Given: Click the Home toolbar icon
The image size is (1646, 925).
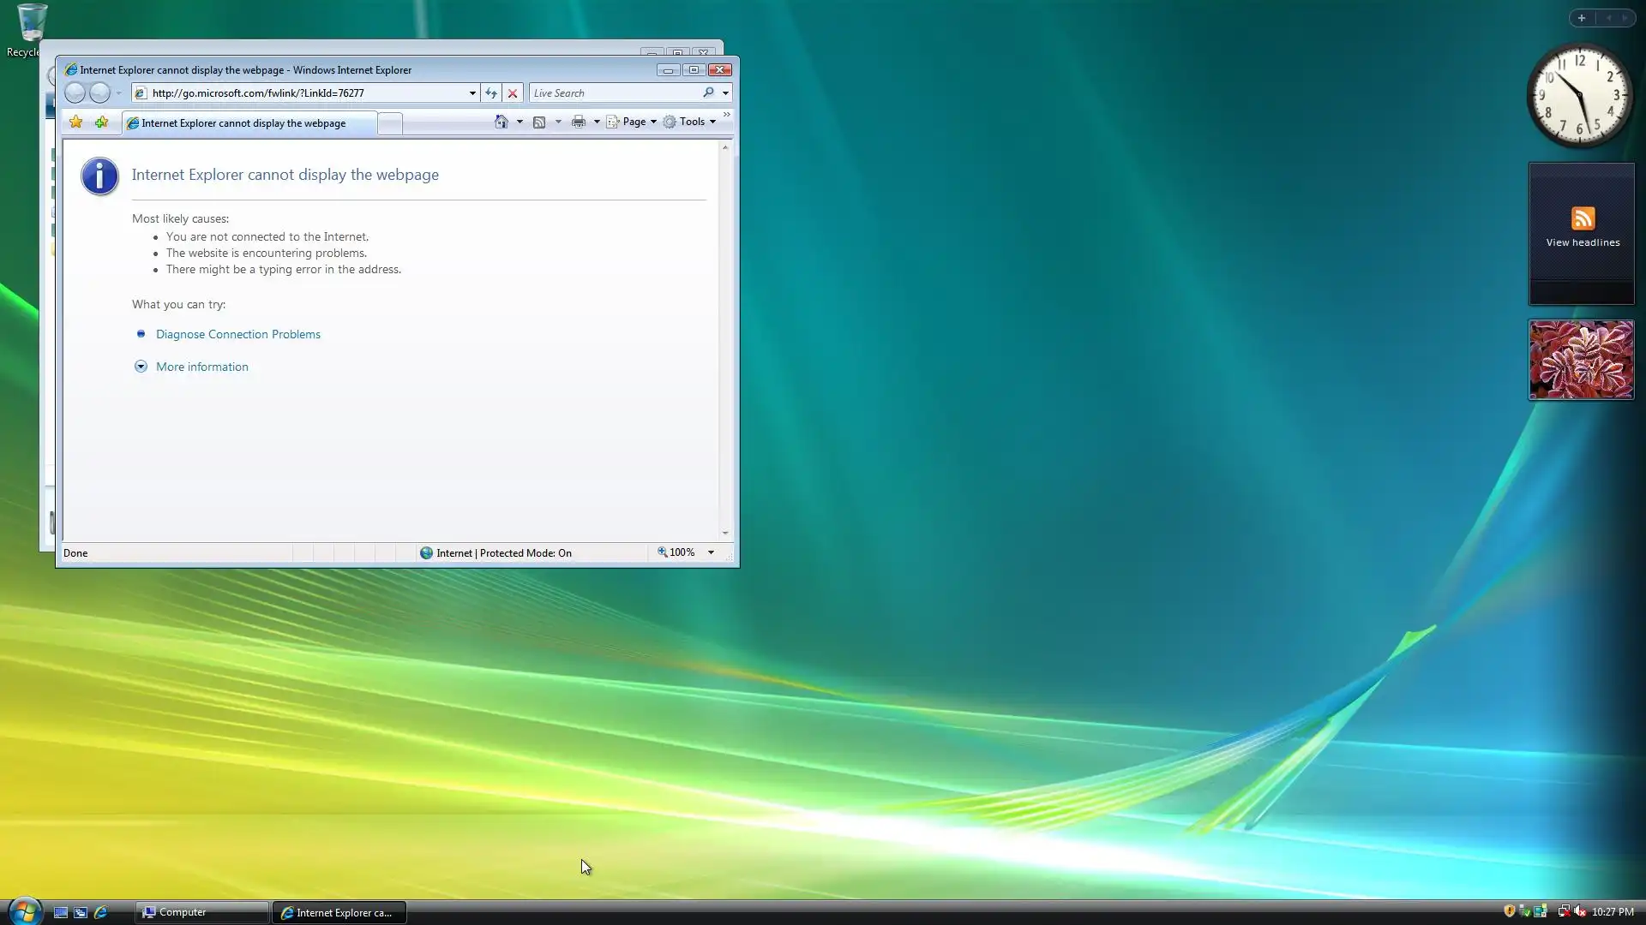Looking at the screenshot, I should [x=502, y=122].
